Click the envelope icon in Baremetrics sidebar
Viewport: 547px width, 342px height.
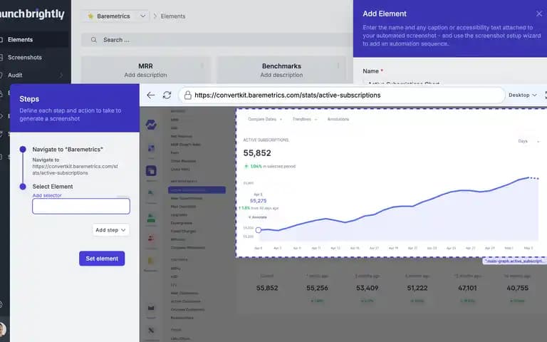click(151, 308)
